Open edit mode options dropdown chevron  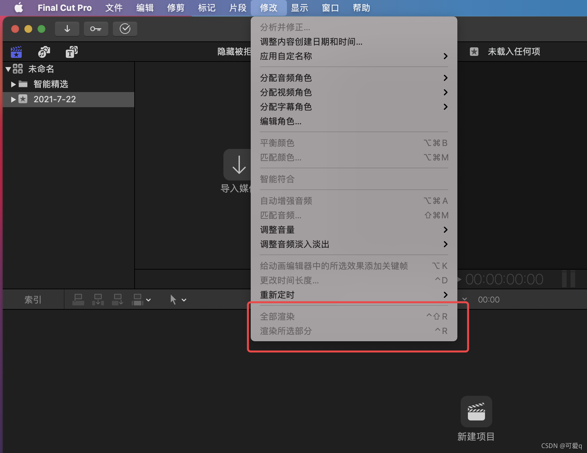pyautogui.click(x=148, y=300)
